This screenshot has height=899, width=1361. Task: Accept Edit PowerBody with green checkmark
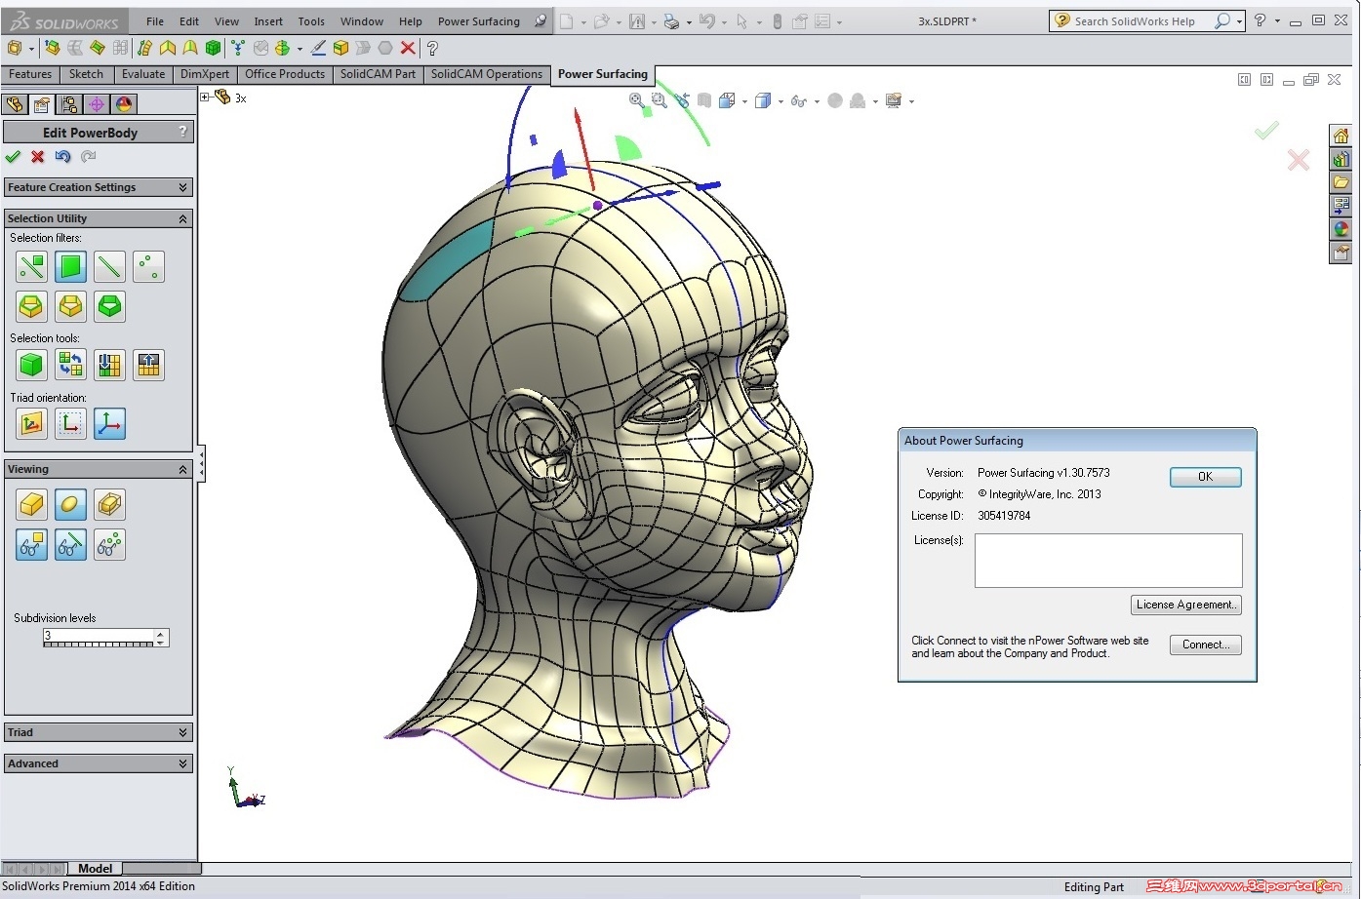click(x=13, y=156)
